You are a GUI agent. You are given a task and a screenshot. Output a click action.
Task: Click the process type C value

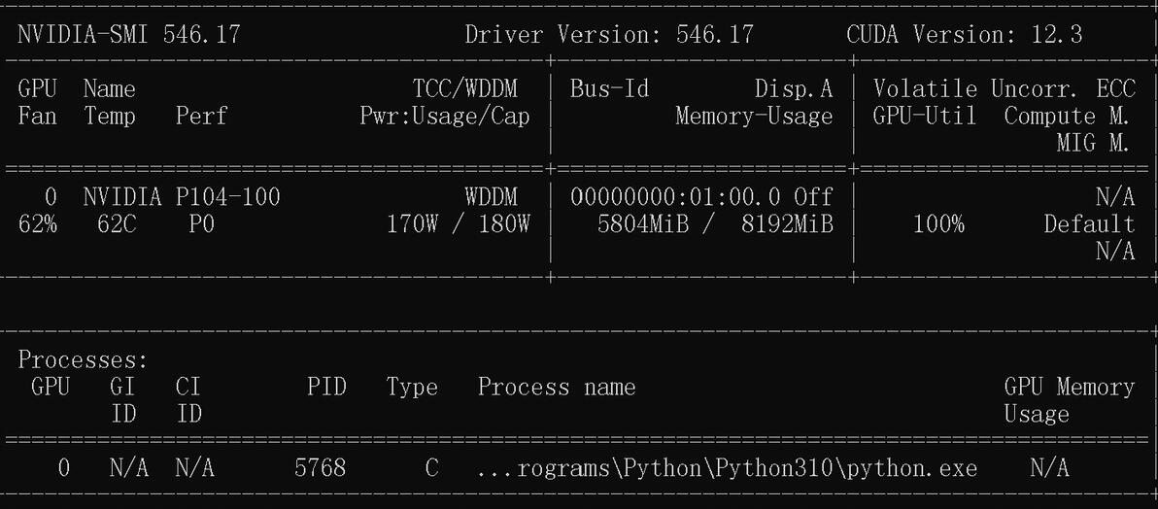point(431,468)
